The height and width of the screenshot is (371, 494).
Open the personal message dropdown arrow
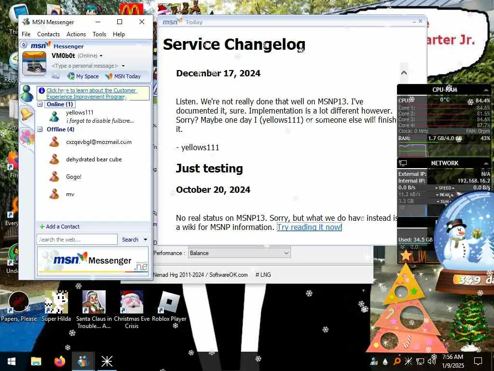tap(123, 66)
